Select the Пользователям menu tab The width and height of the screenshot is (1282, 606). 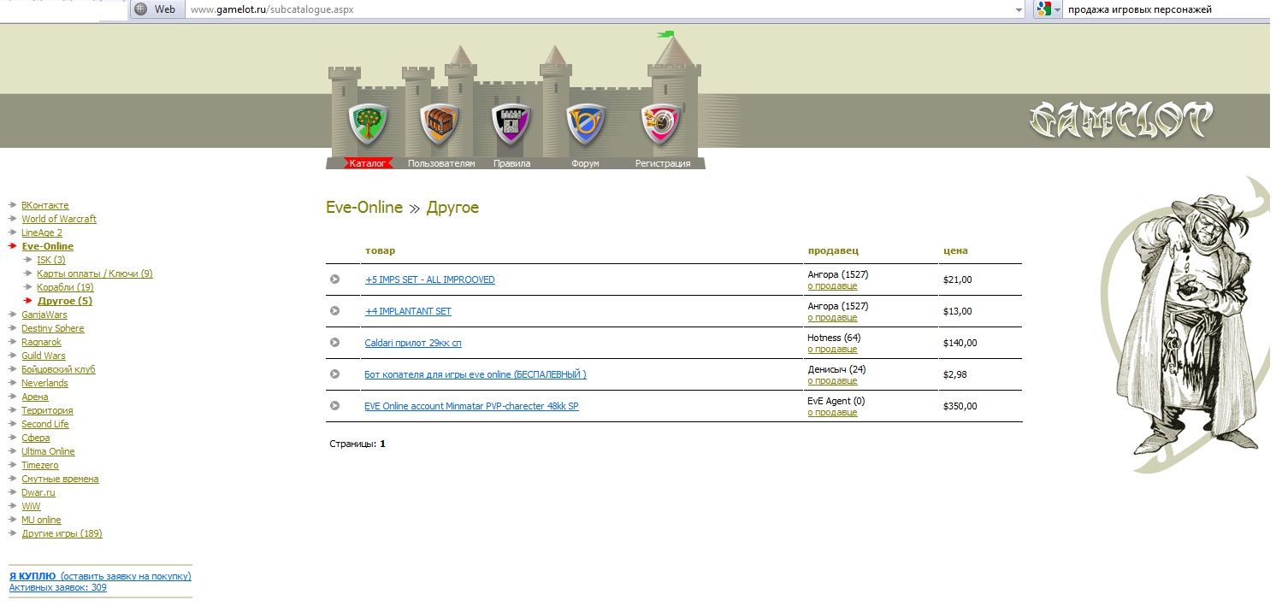click(x=441, y=163)
